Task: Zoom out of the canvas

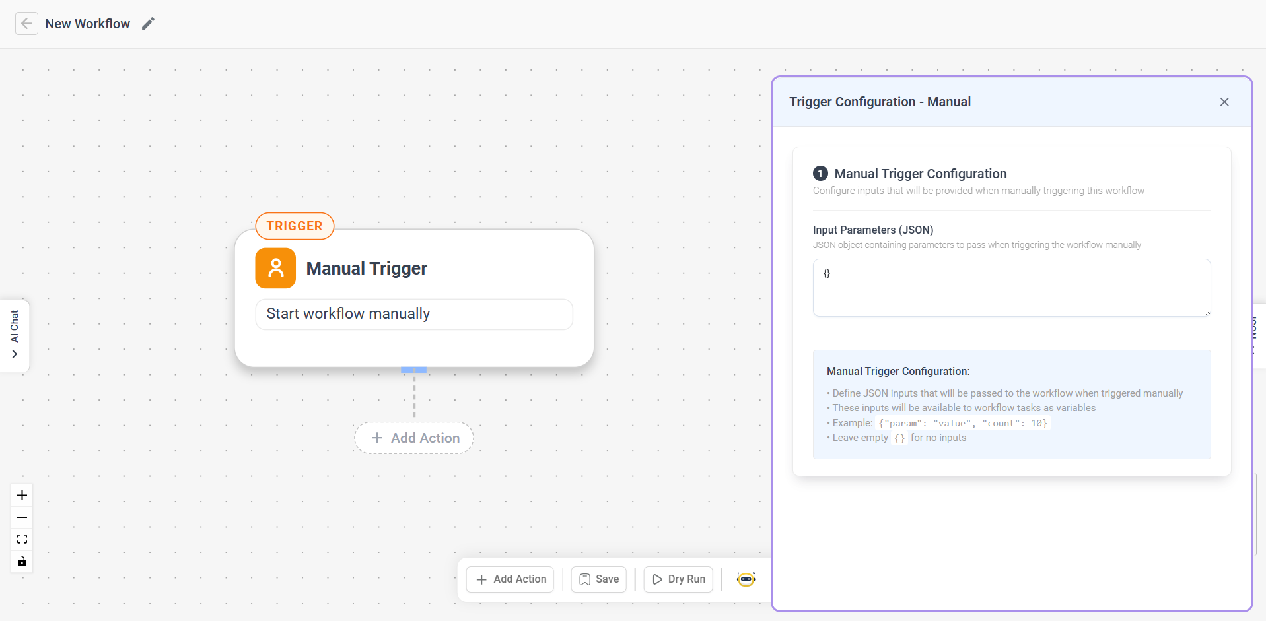Action: 22,517
